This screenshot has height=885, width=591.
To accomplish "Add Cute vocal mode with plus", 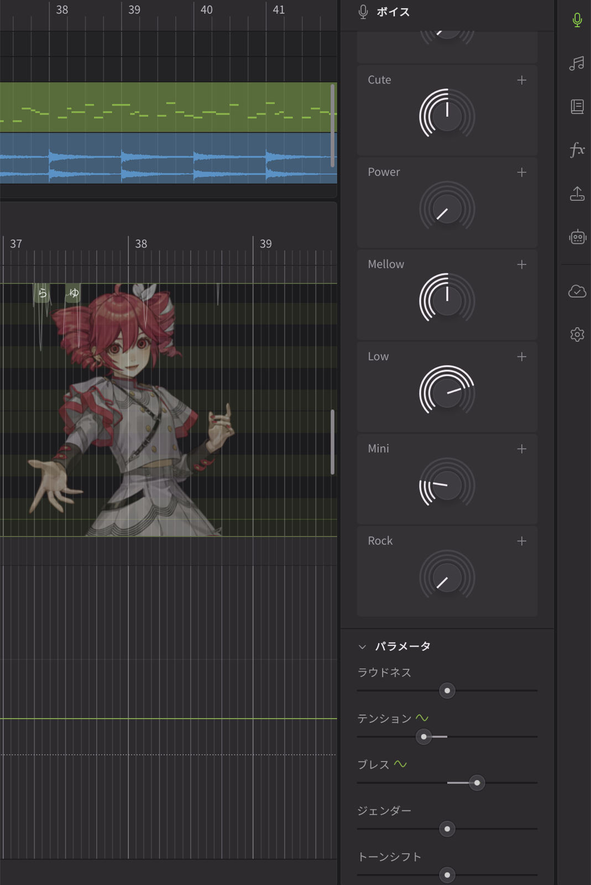I will point(521,80).
